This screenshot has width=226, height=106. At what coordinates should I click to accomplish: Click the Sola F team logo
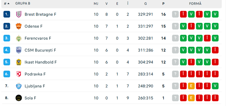pyautogui.click(x=19, y=98)
